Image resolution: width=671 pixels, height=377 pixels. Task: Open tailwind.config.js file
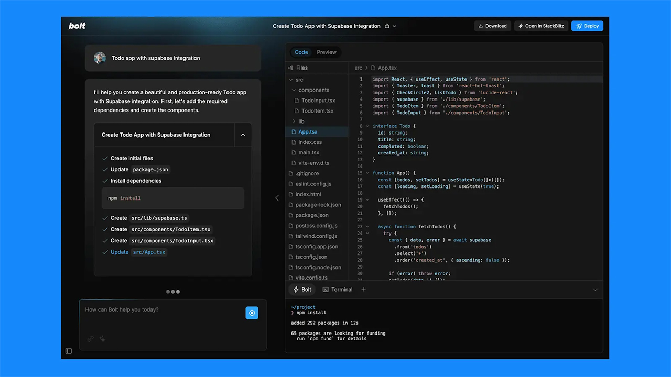click(x=317, y=236)
